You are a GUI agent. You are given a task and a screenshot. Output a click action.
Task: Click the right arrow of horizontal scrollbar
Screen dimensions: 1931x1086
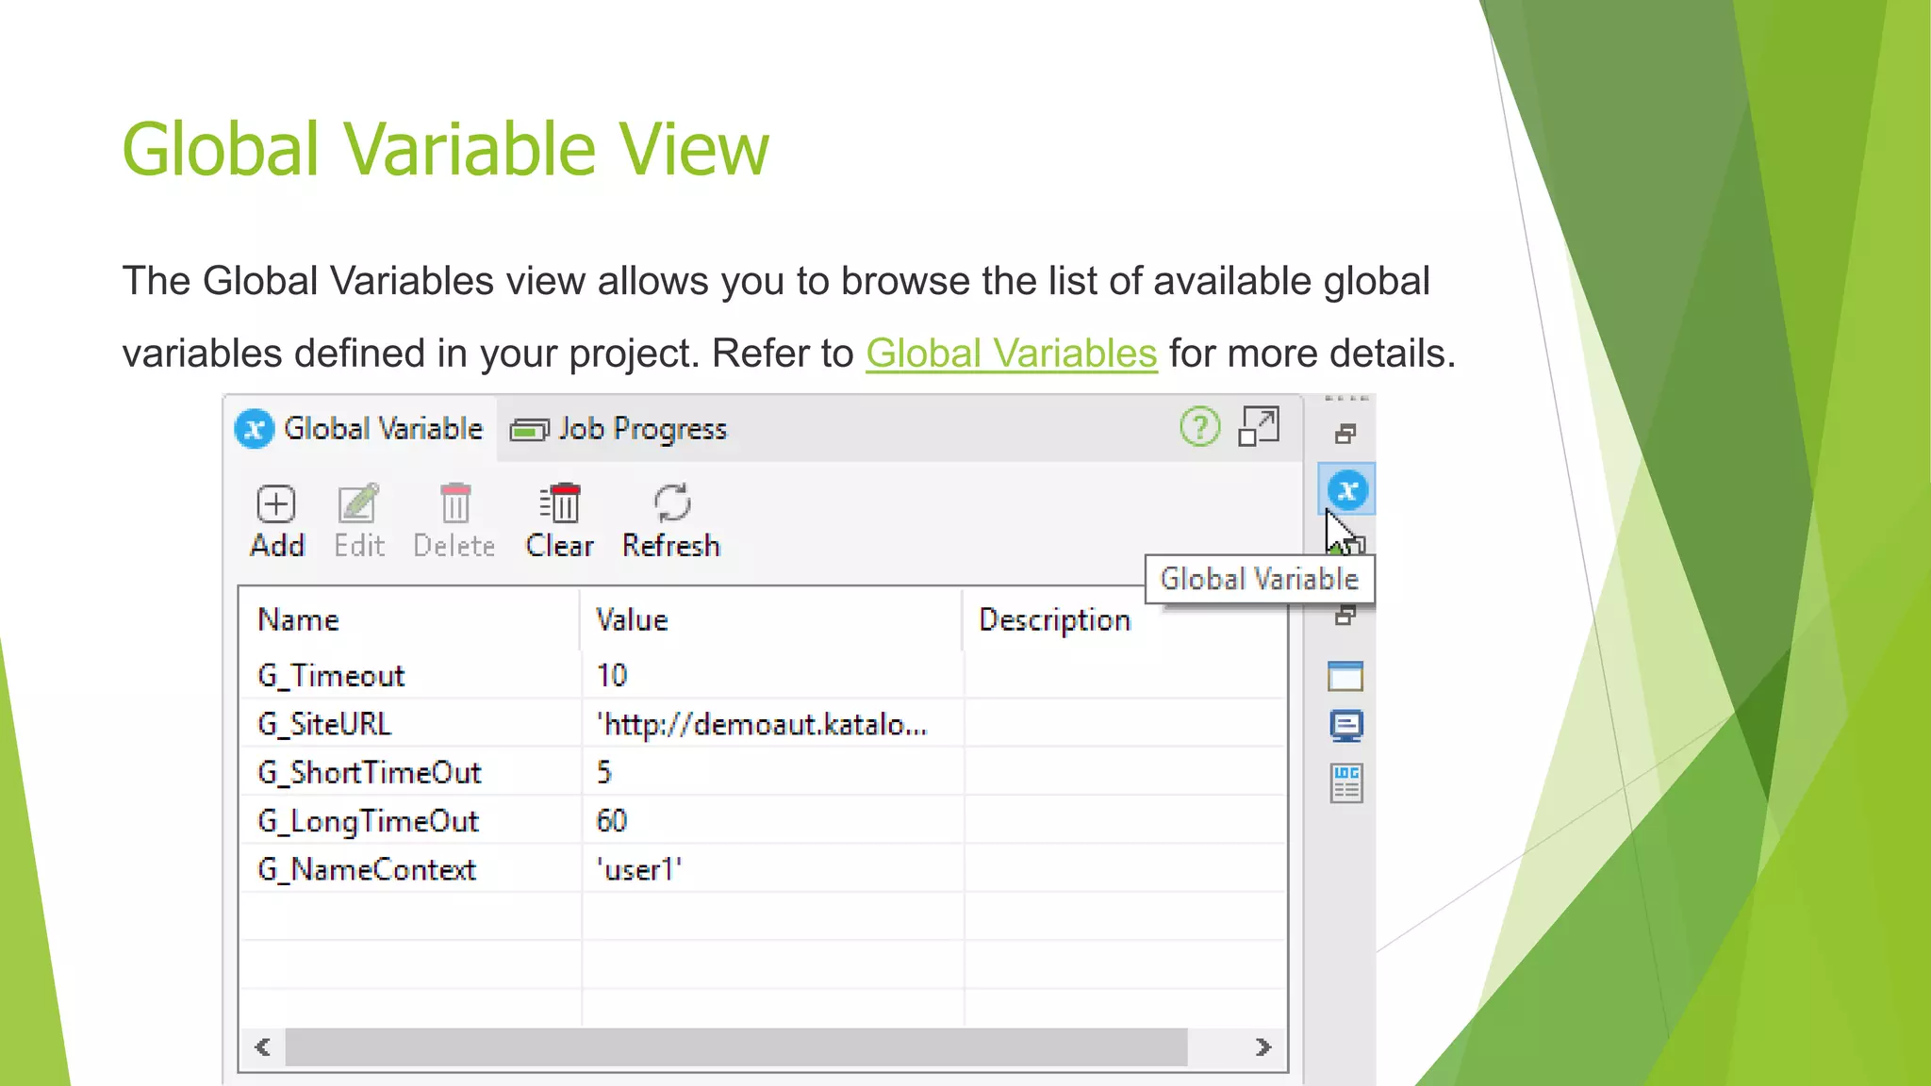click(1263, 1047)
